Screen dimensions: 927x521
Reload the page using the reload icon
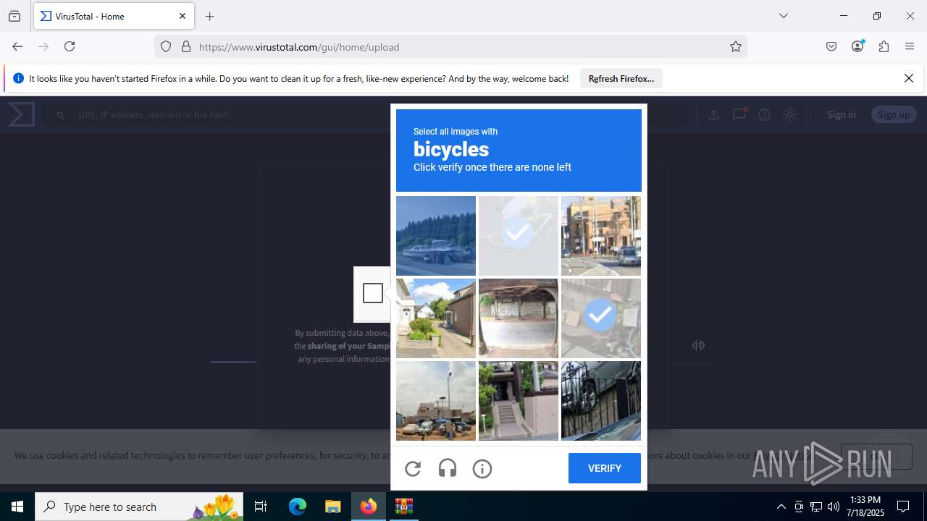coord(70,46)
